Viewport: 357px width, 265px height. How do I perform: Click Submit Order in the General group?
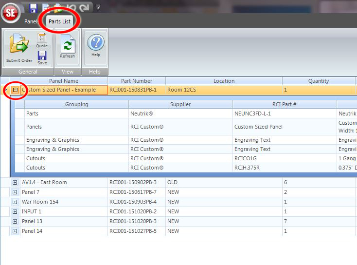click(x=19, y=49)
